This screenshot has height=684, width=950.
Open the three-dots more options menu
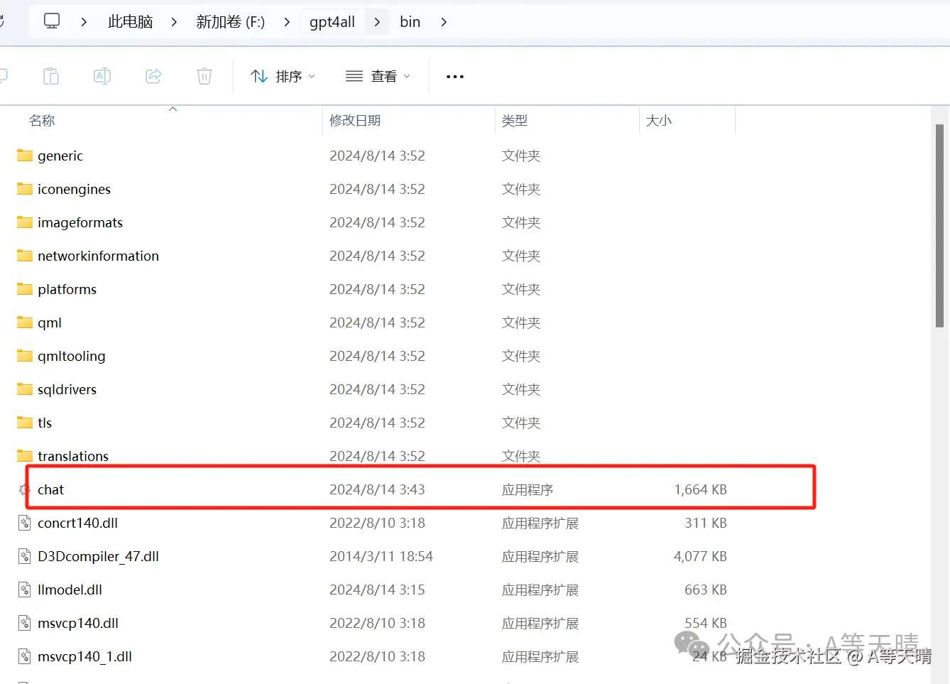tap(455, 76)
